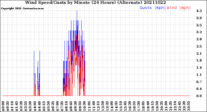Screen dimensions: 207x112
Task: Click the 21:35 time axis label
Action: [x=171, y=106]
